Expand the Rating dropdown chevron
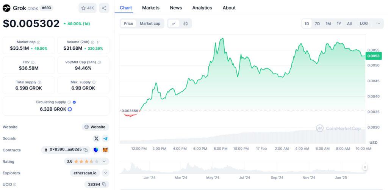This screenshot has width=388, height=190. pyautogui.click(x=104, y=162)
